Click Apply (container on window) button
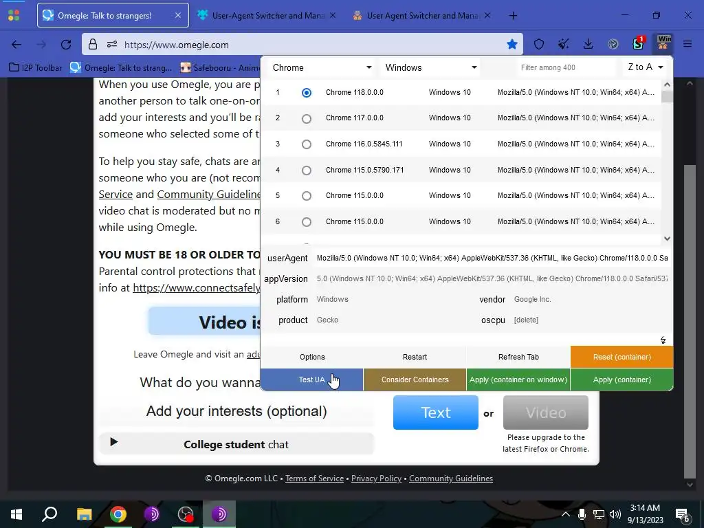The height and width of the screenshot is (528, 704). (518, 379)
